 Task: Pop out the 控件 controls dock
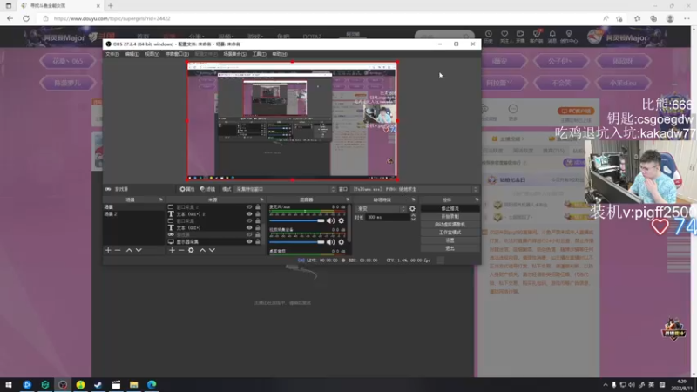pyautogui.click(x=477, y=199)
